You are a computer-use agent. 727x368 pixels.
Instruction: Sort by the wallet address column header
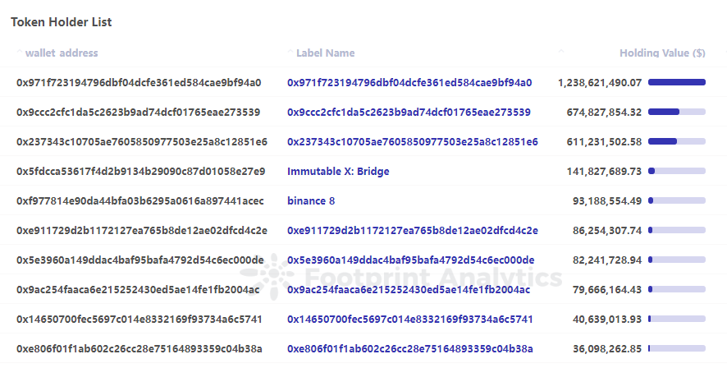click(62, 53)
